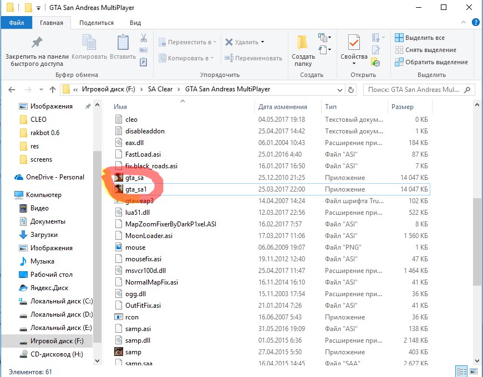
Task: Open quick access toolbar dropdown arrow
Action: [x=38, y=8]
